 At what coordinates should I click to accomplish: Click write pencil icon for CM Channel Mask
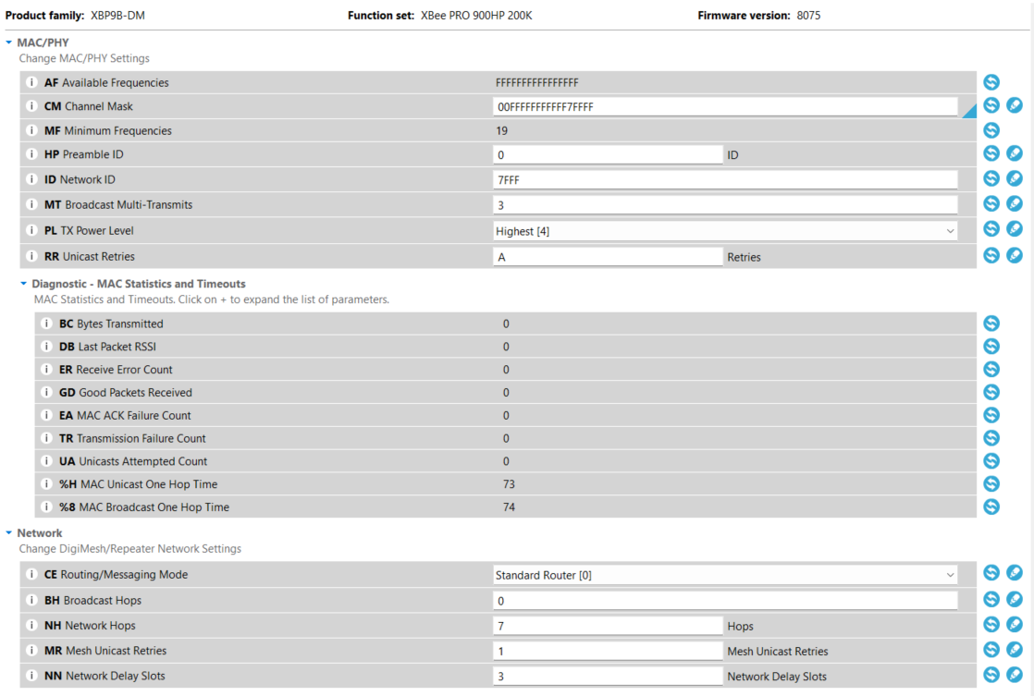(x=1014, y=106)
